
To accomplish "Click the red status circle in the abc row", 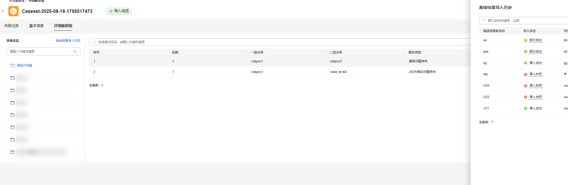I will [x=526, y=74].
